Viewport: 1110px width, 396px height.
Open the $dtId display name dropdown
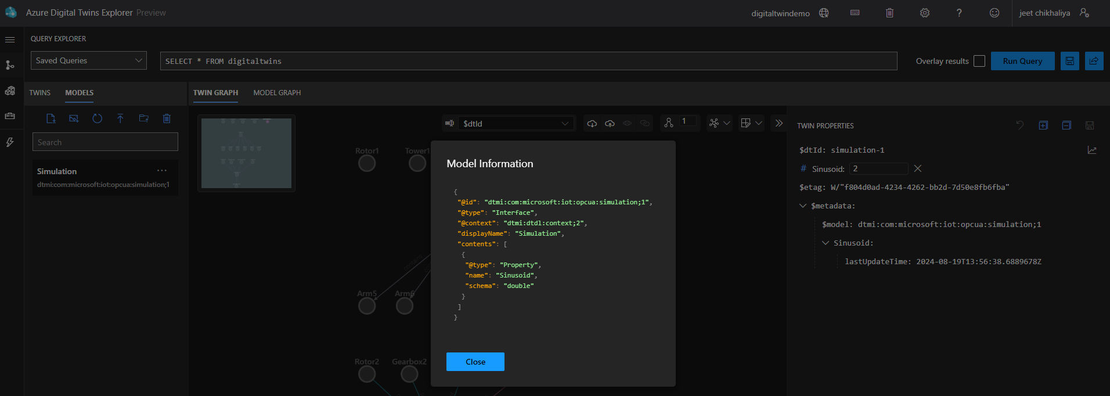516,123
